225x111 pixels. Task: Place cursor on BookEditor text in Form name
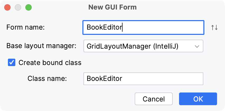pos(104,27)
